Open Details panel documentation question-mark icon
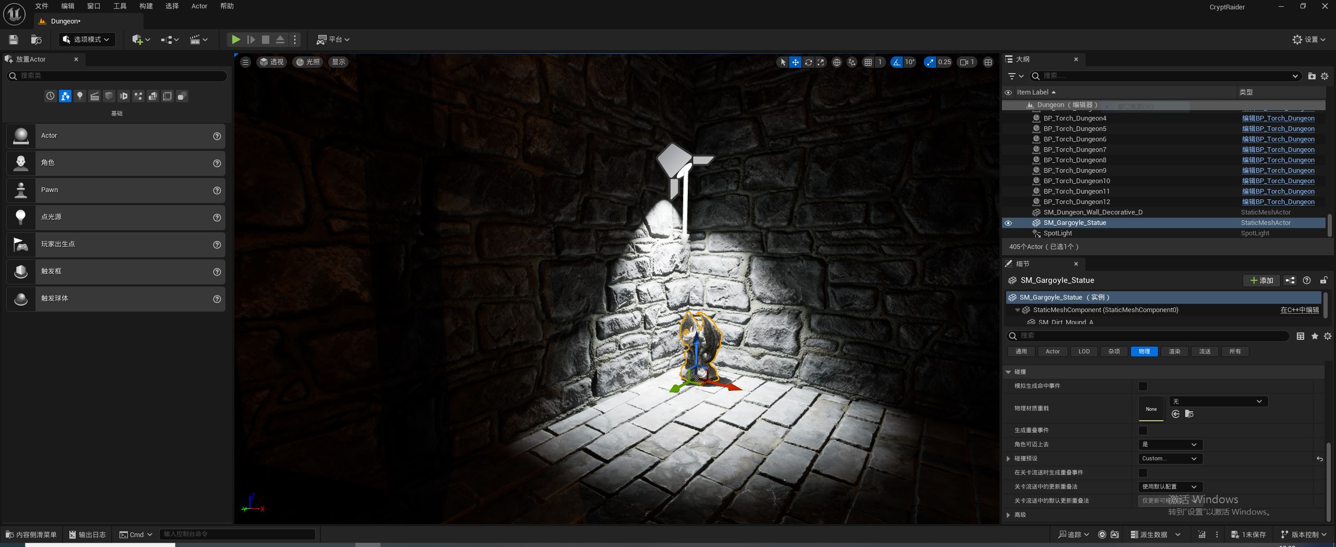The width and height of the screenshot is (1336, 547). (1307, 280)
